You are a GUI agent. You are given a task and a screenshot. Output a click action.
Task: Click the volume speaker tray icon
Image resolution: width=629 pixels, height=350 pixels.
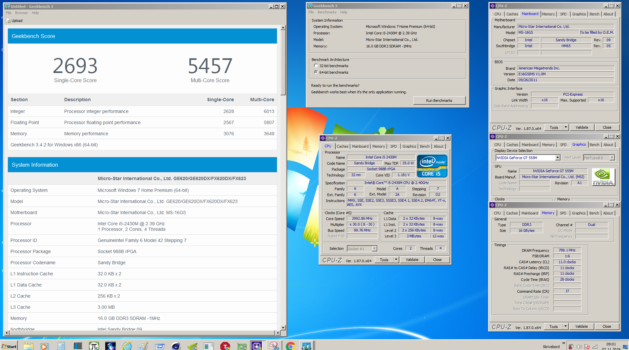[579, 347]
